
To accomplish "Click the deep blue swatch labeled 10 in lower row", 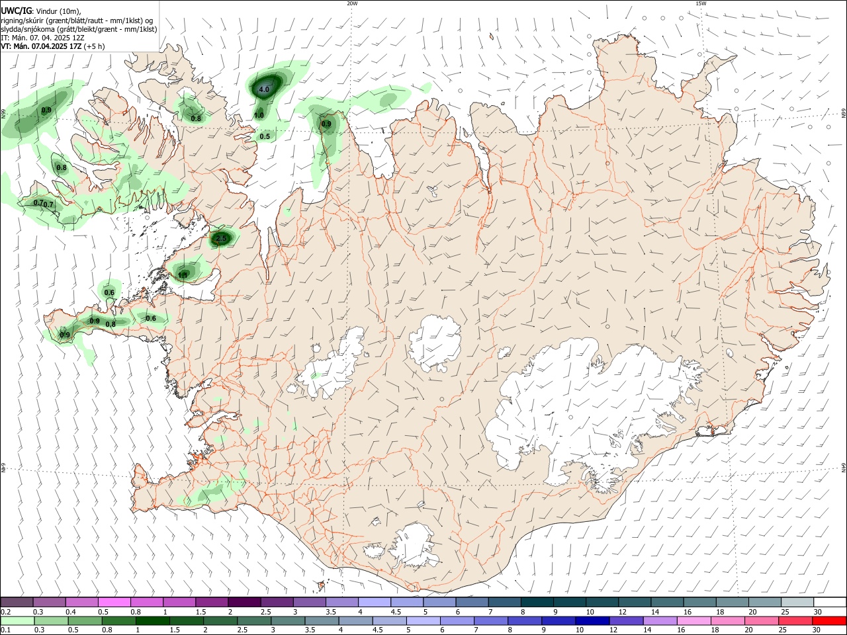I will pos(592,621).
